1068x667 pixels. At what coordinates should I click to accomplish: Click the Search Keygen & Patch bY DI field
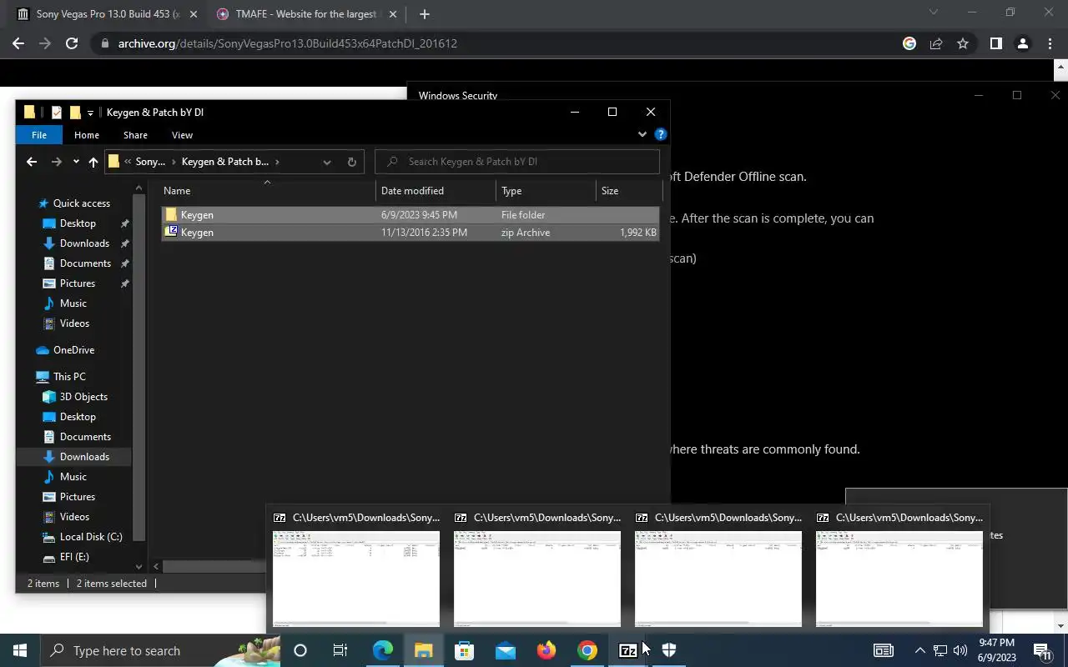point(517,162)
